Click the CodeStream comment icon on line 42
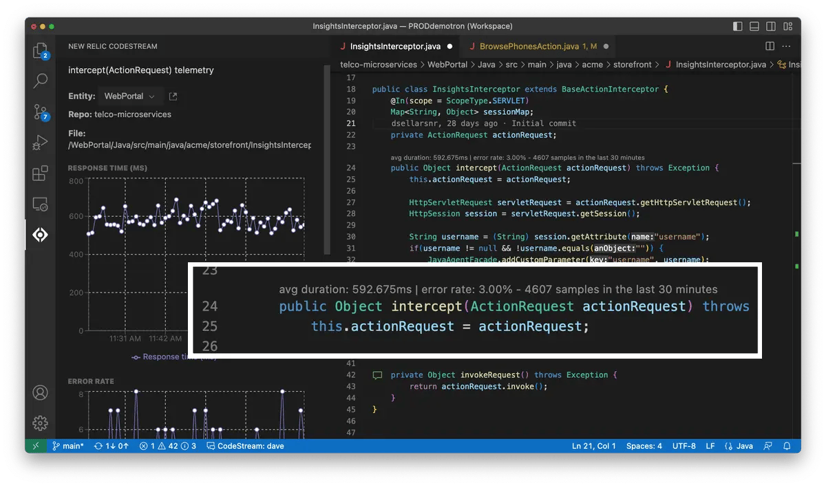 [377, 375]
